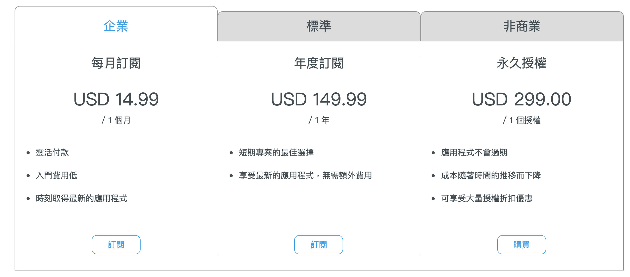630x277 pixels.
Task: Click the USD 14.99 price
Action: pyautogui.click(x=116, y=99)
